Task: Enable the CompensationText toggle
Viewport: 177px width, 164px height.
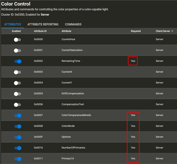Action: [x=17, y=105]
